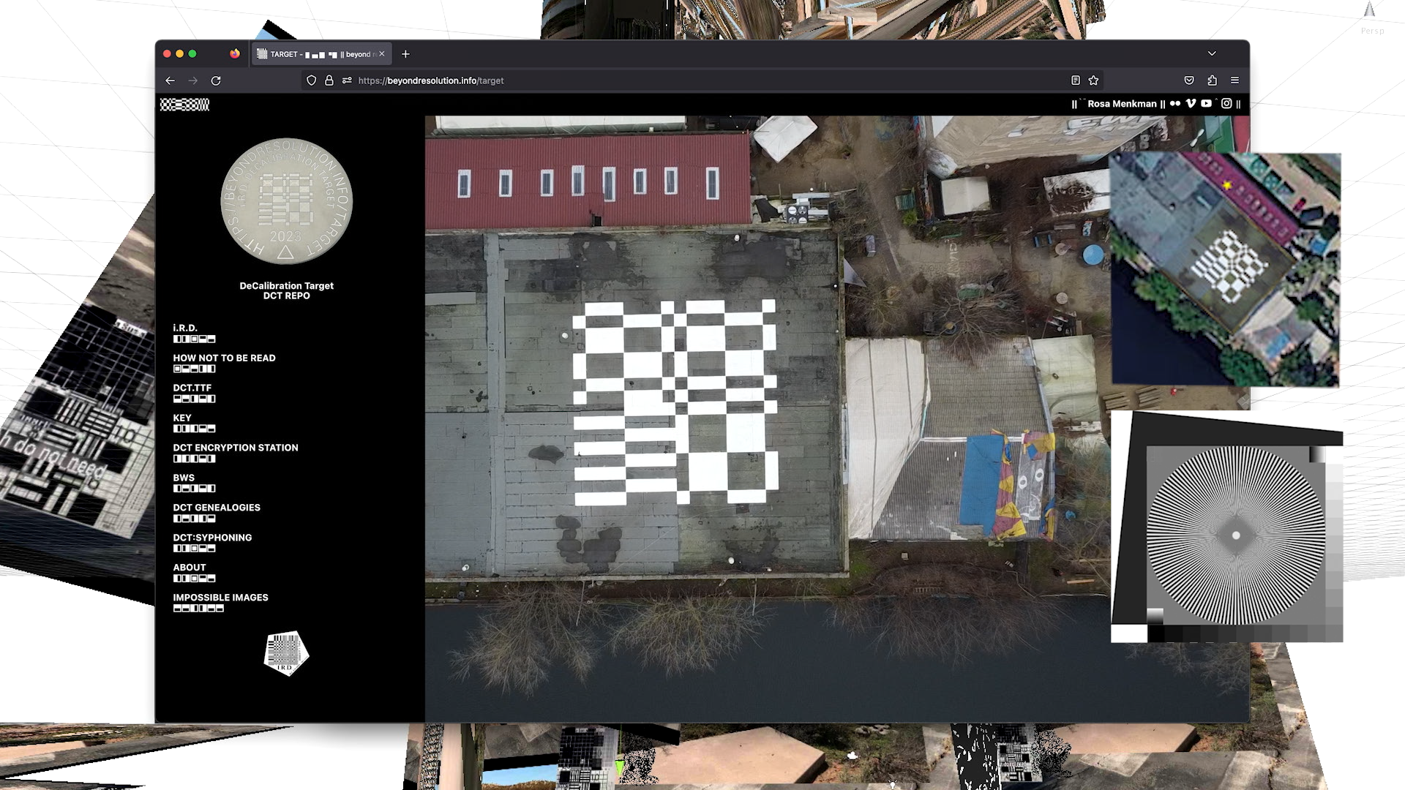Open a new browser tab

pyautogui.click(x=405, y=53)
